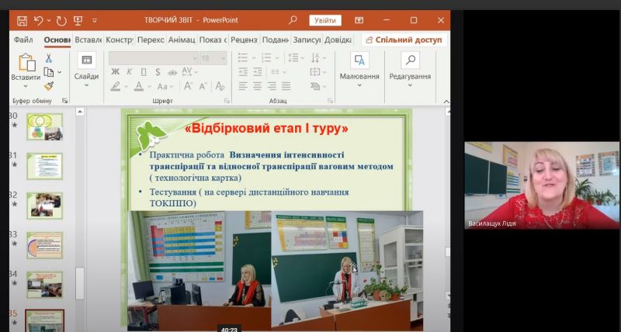Toggle justify text alignment
This screenshot has height=332, width=621.
coord(286,86)
